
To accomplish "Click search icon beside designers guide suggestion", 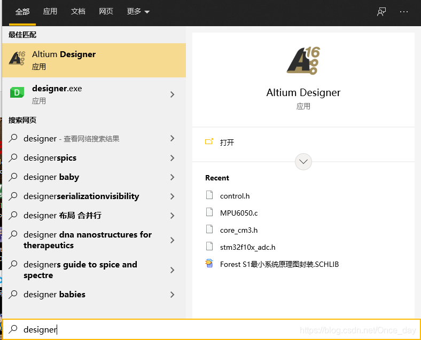I will pyautogui.click(x=13, y=265).
